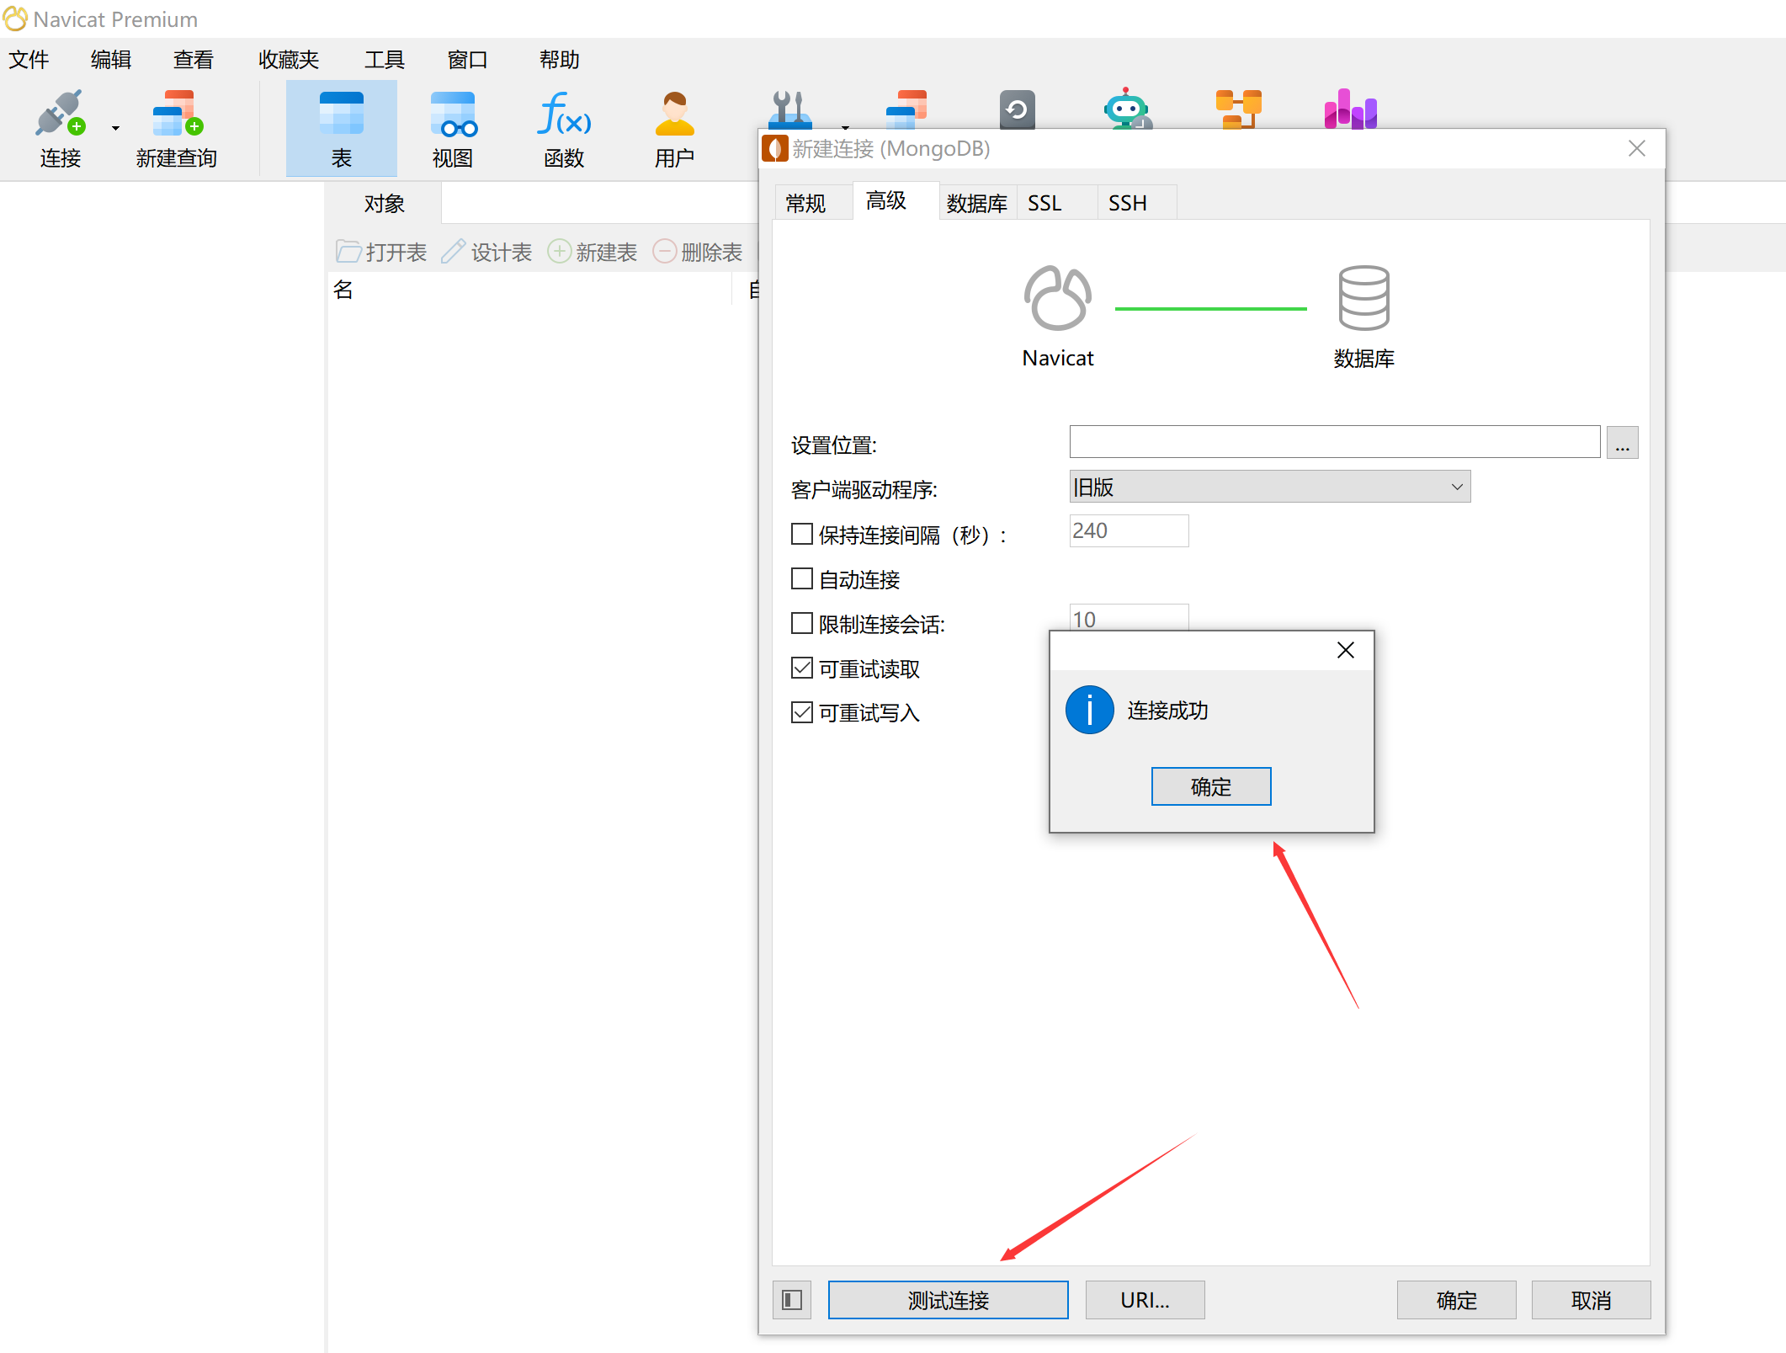Click the pink charts toolbar icon
Screen dimensions: 1786x1353
tap(1350, 109)
